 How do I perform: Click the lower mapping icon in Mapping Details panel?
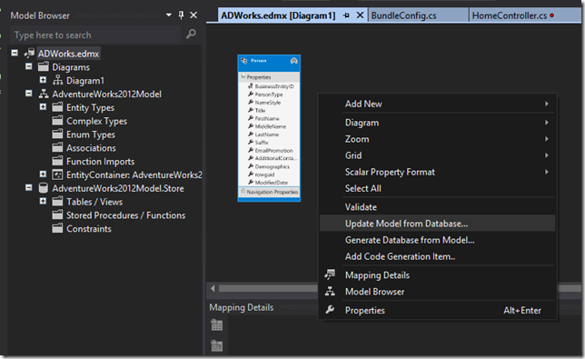pyautogui.click(x=216, y=345)
